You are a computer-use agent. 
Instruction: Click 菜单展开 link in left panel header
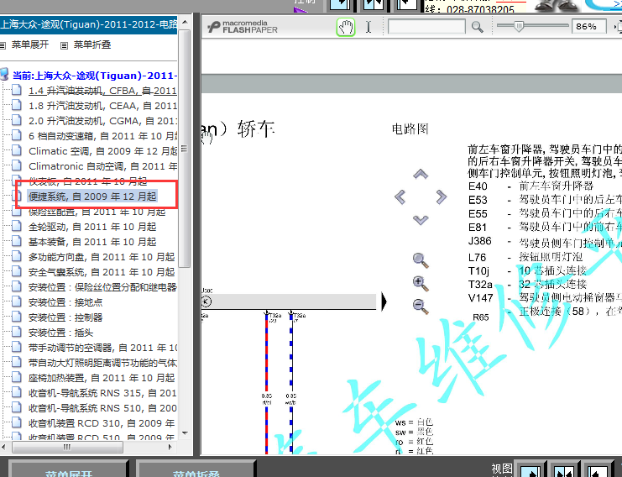click(29, 45)
